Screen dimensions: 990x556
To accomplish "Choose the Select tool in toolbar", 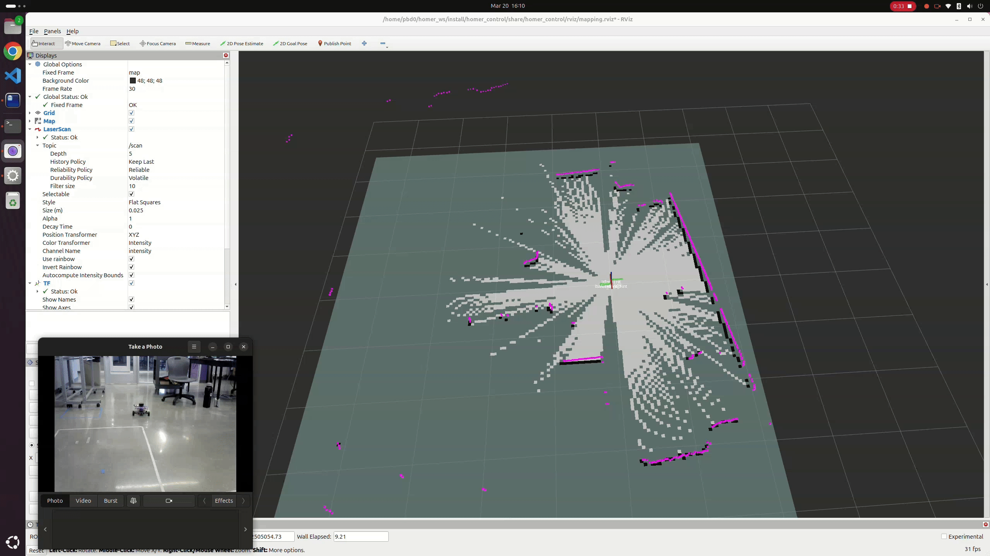I will pos(120,43).
